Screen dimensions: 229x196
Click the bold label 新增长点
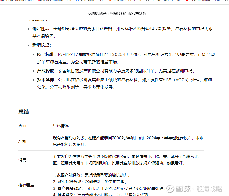point(41,45)
